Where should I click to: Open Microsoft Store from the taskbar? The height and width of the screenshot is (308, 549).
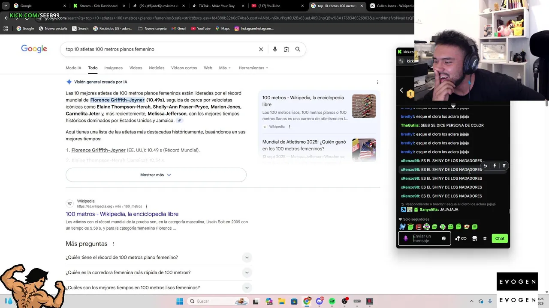294,301
